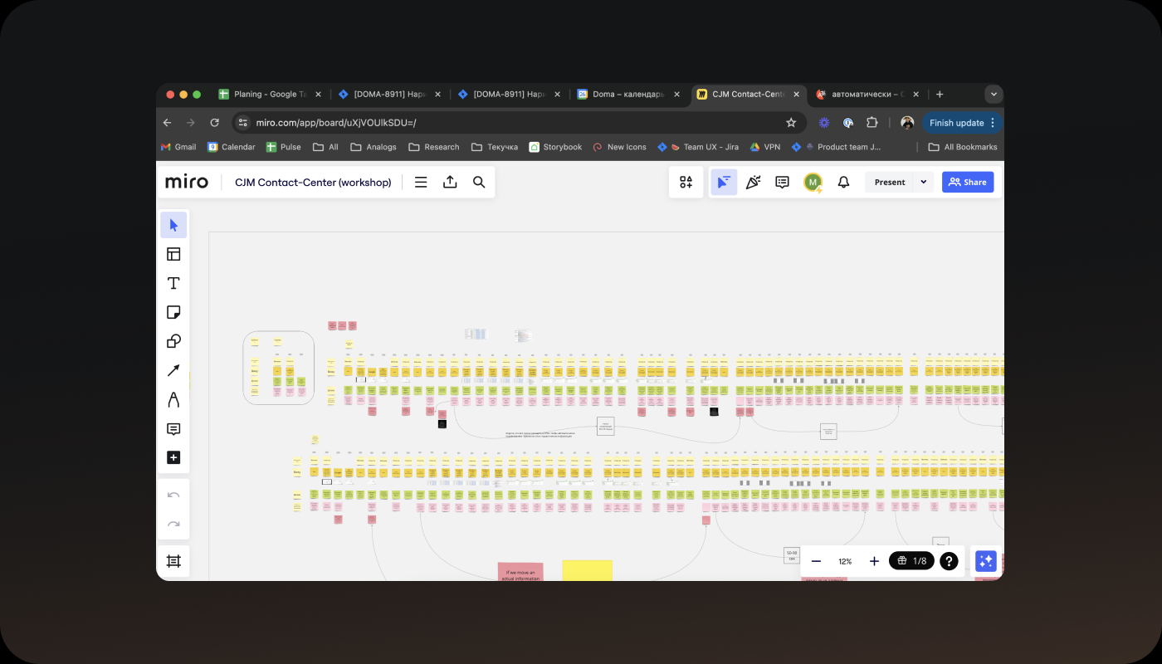Select the Text tool in toolbar
The width and height of the screenshot is (1162, 664).
click(x=173, y=284)
